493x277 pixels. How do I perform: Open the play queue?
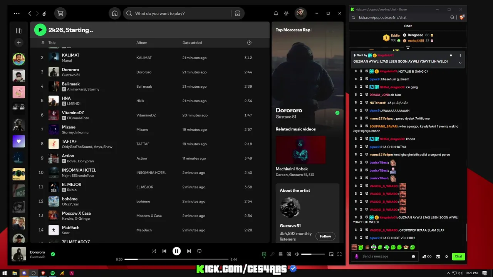[280, 254]
